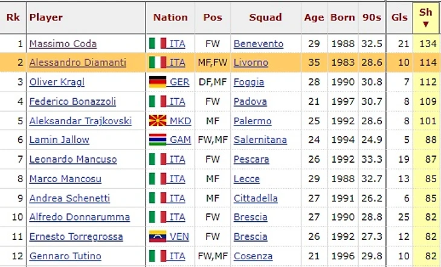This screenshot has height=267, width=441.
Task: Click the sort arrow under Sh header
Action: (x=425, y=24)
